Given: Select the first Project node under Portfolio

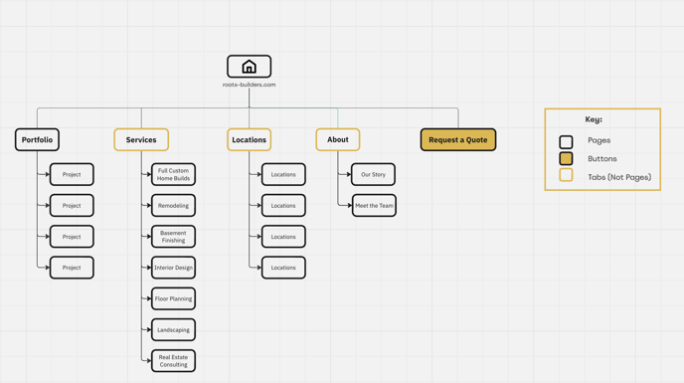Looking at the screenshot, I should pos(72,174).
